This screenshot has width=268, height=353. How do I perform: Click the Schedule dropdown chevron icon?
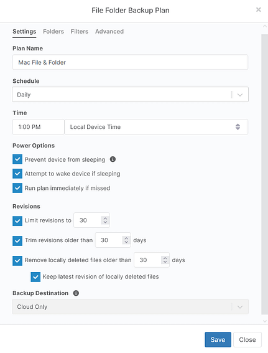pyautogui.click(x=240, y=95)
